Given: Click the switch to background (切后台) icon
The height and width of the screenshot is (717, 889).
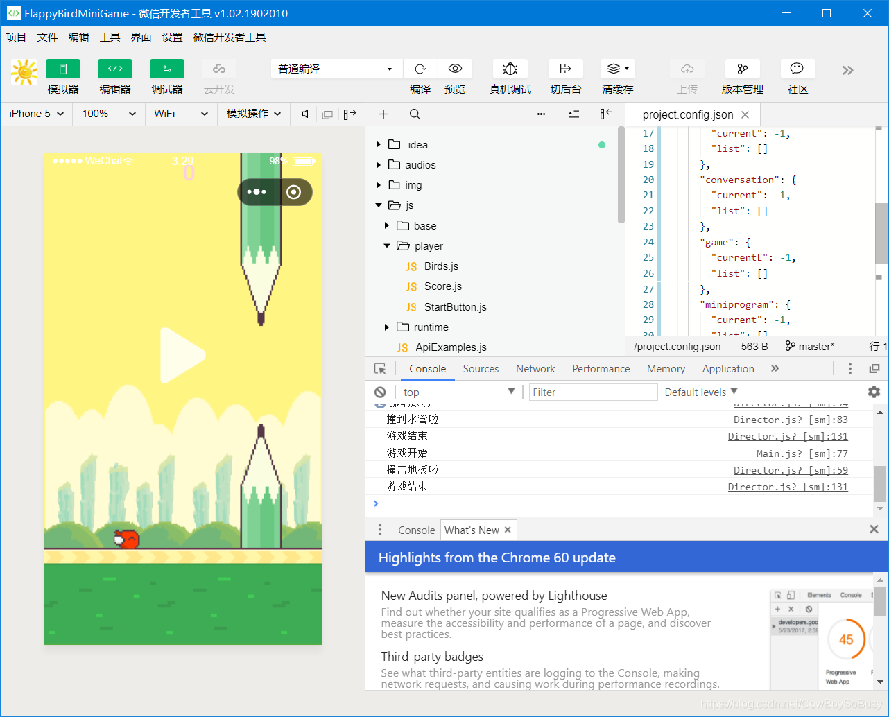Looking at the screenshot, I should pyautogui.click(x=566, y=69).
